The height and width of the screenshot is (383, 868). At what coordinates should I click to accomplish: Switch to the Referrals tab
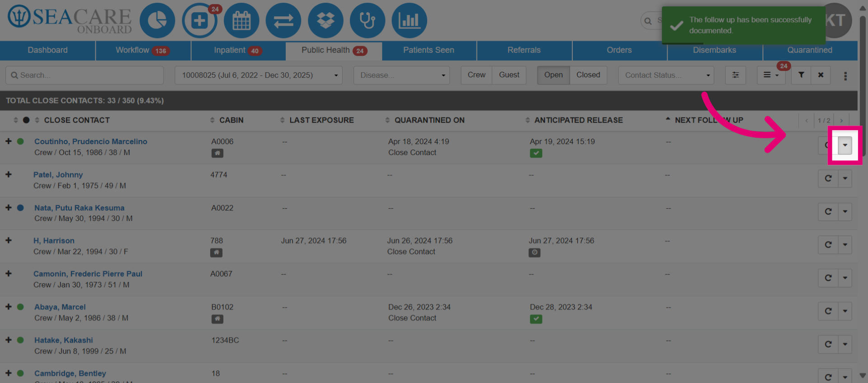524,51
